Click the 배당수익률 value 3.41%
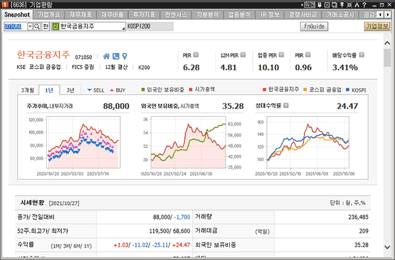 (345, 67)
